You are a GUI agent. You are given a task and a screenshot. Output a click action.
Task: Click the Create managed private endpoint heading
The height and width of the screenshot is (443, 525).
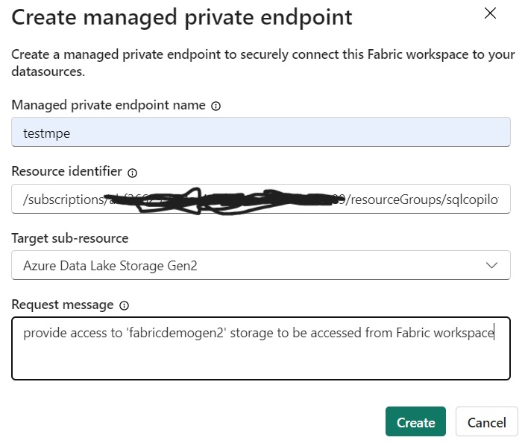coord(182,17)
